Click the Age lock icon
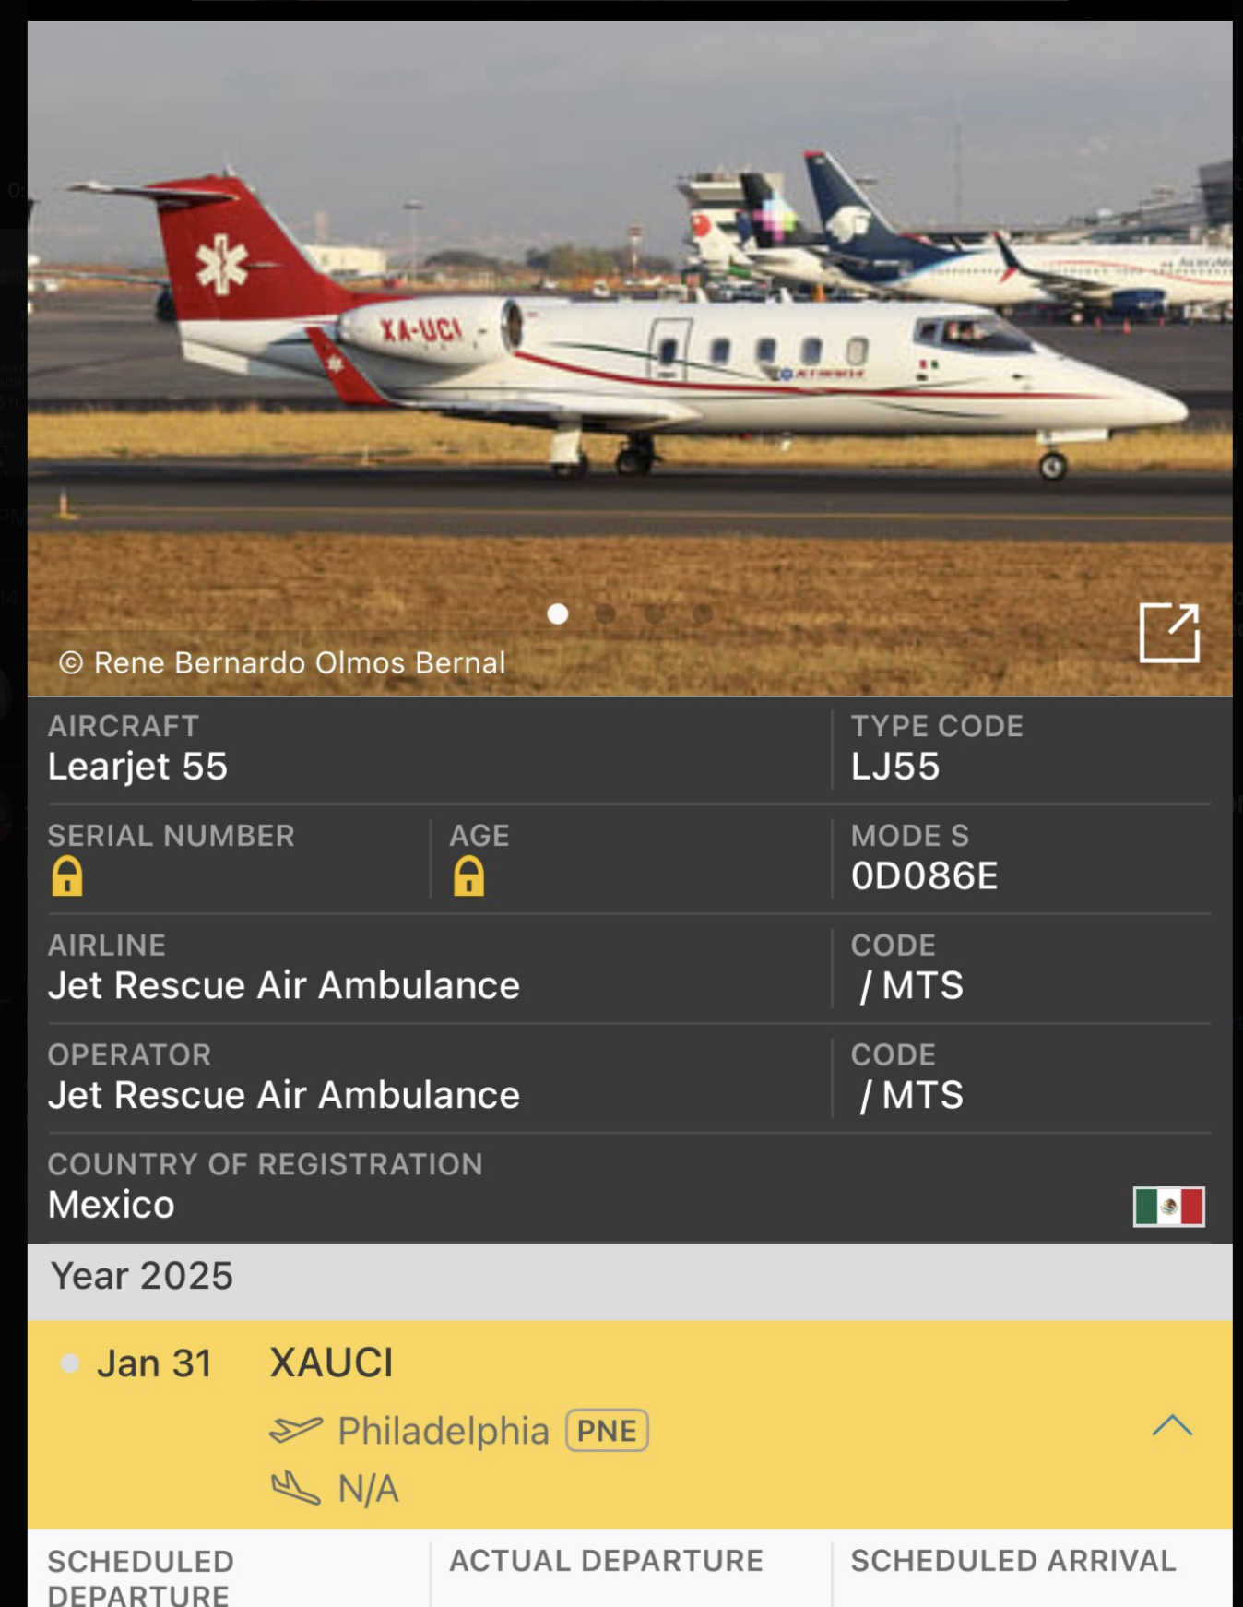Screen dimensions: 1243x1607 (468, 875)
